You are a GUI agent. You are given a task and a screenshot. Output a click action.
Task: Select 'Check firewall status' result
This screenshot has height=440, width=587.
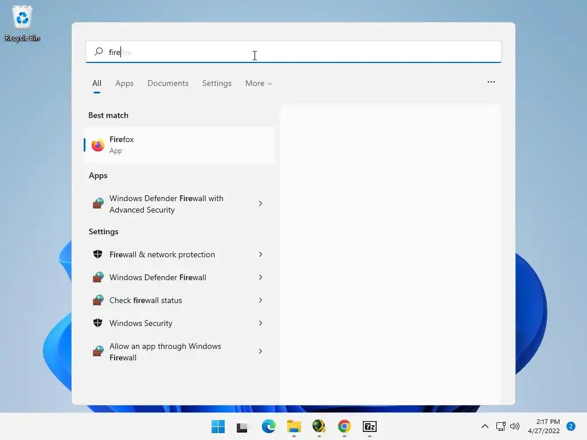click(146, 300)
